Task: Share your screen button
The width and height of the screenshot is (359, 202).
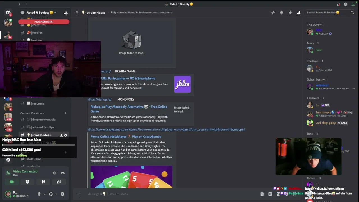Action: (x=27, y=182)
